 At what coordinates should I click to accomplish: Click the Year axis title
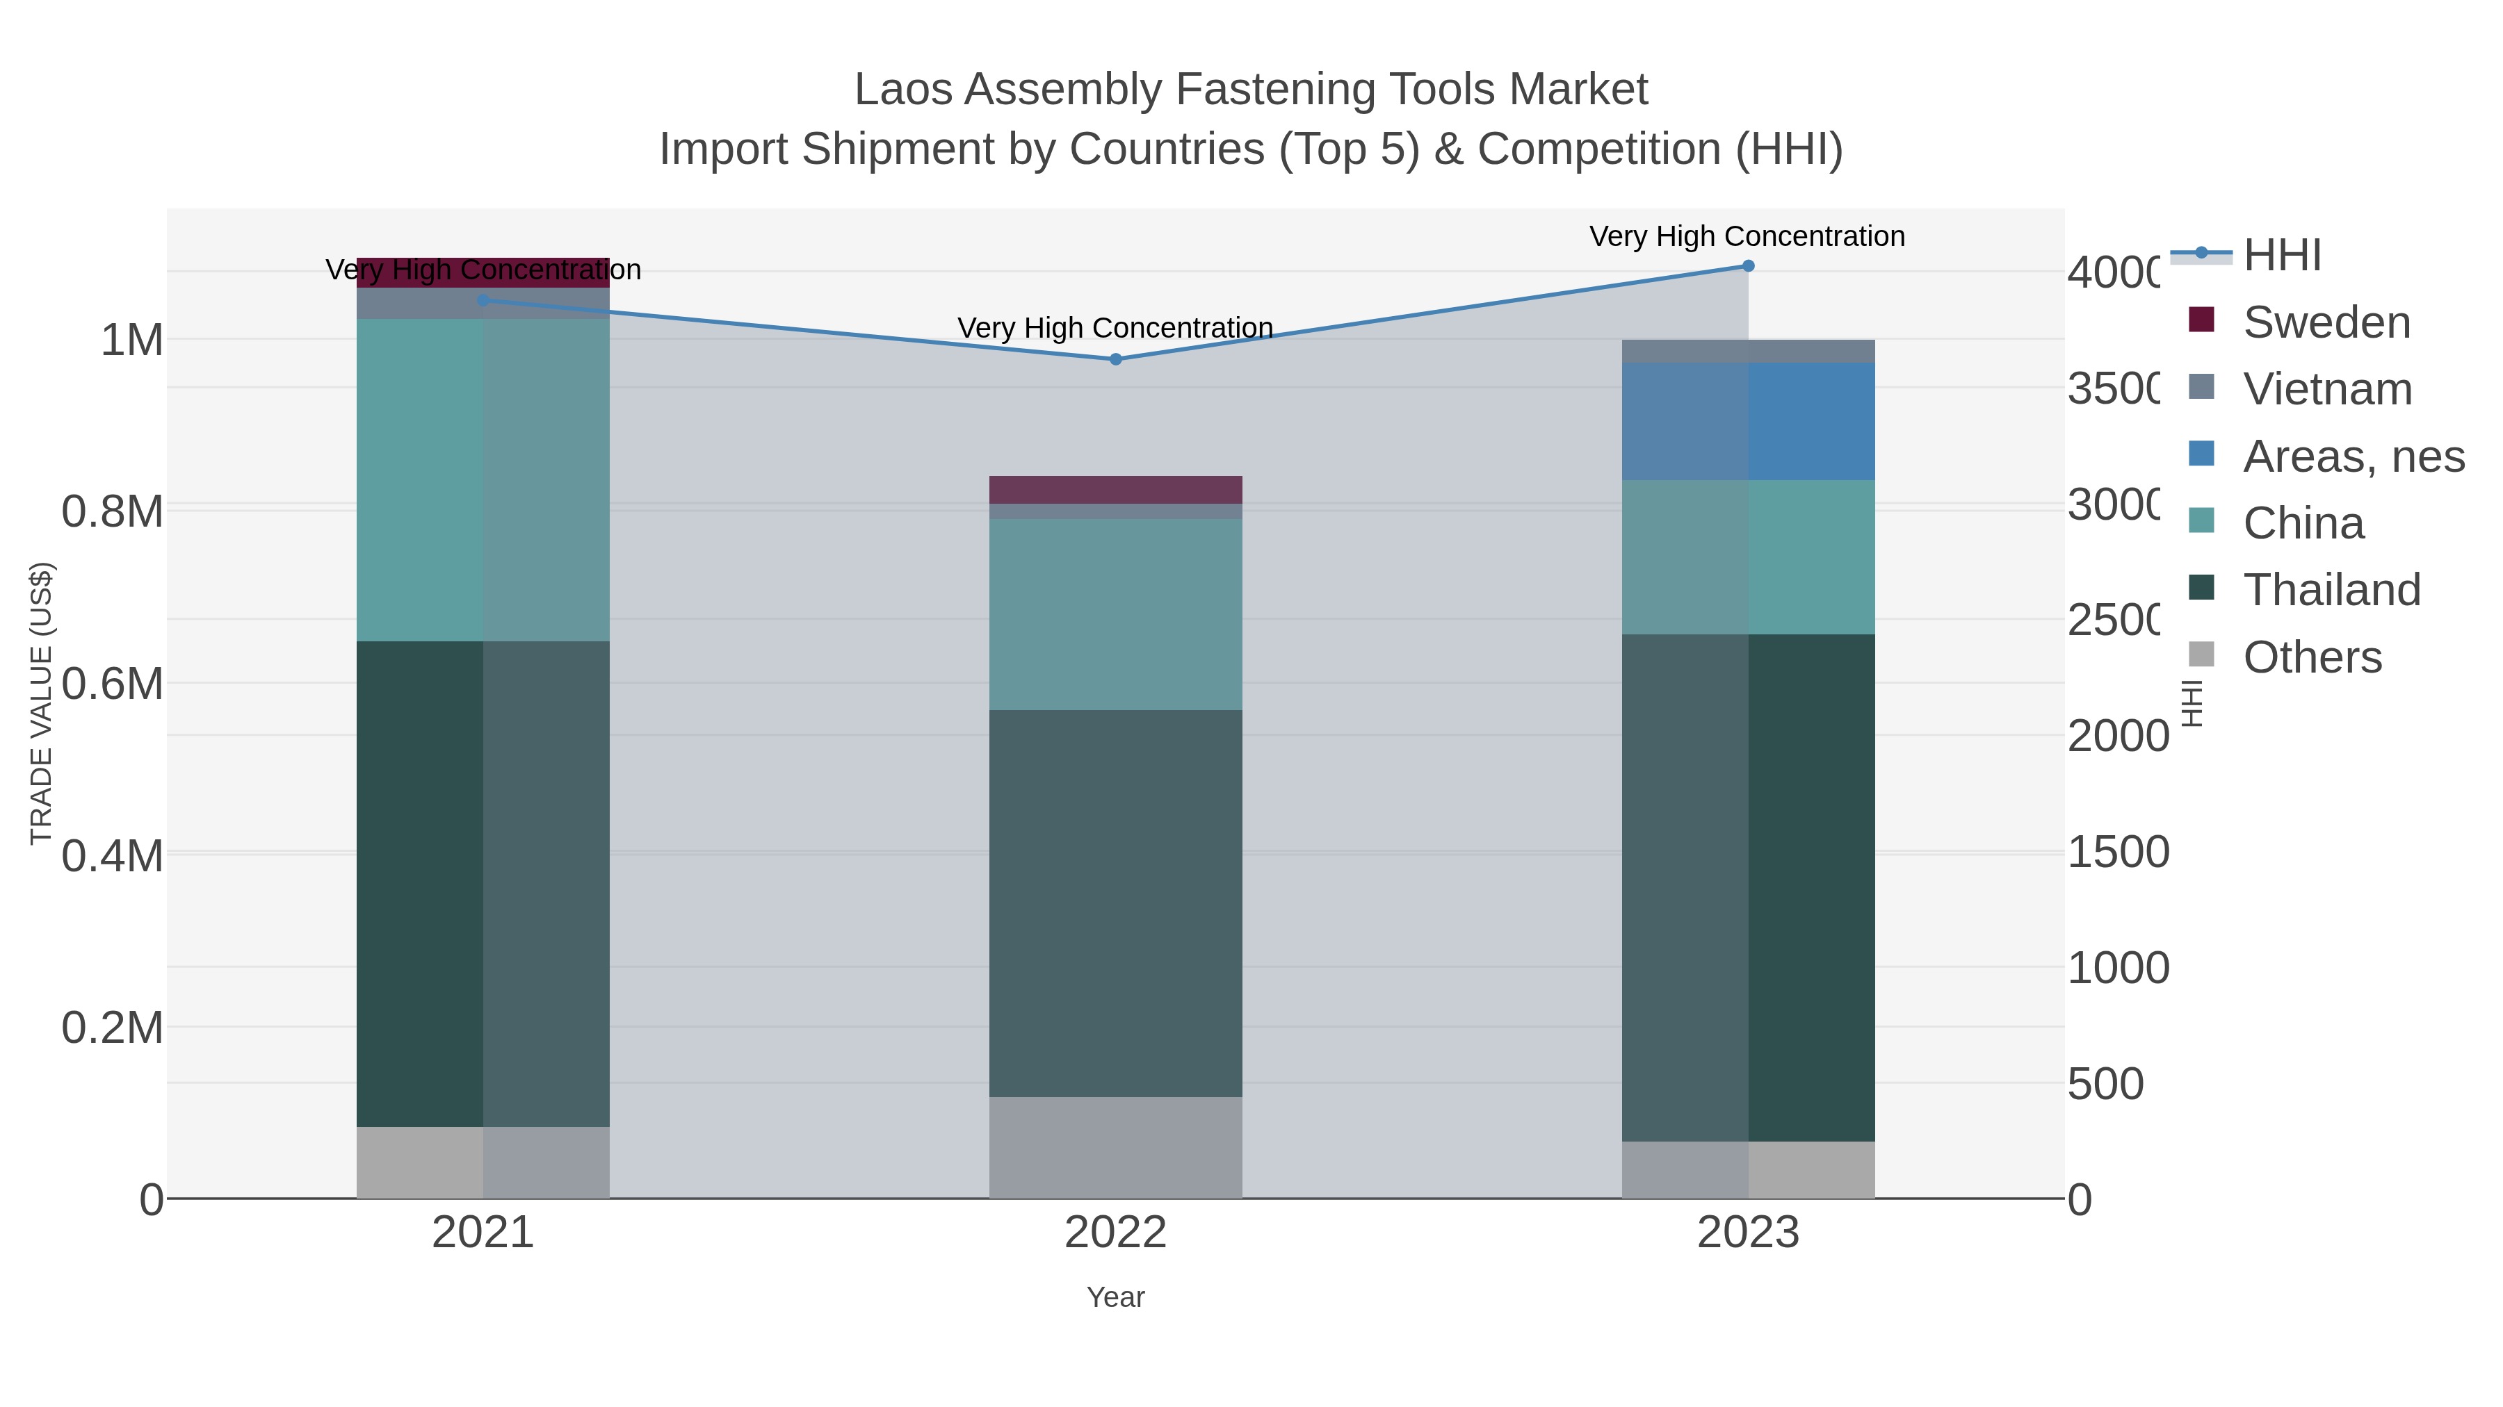(x=1115, y=1297)
